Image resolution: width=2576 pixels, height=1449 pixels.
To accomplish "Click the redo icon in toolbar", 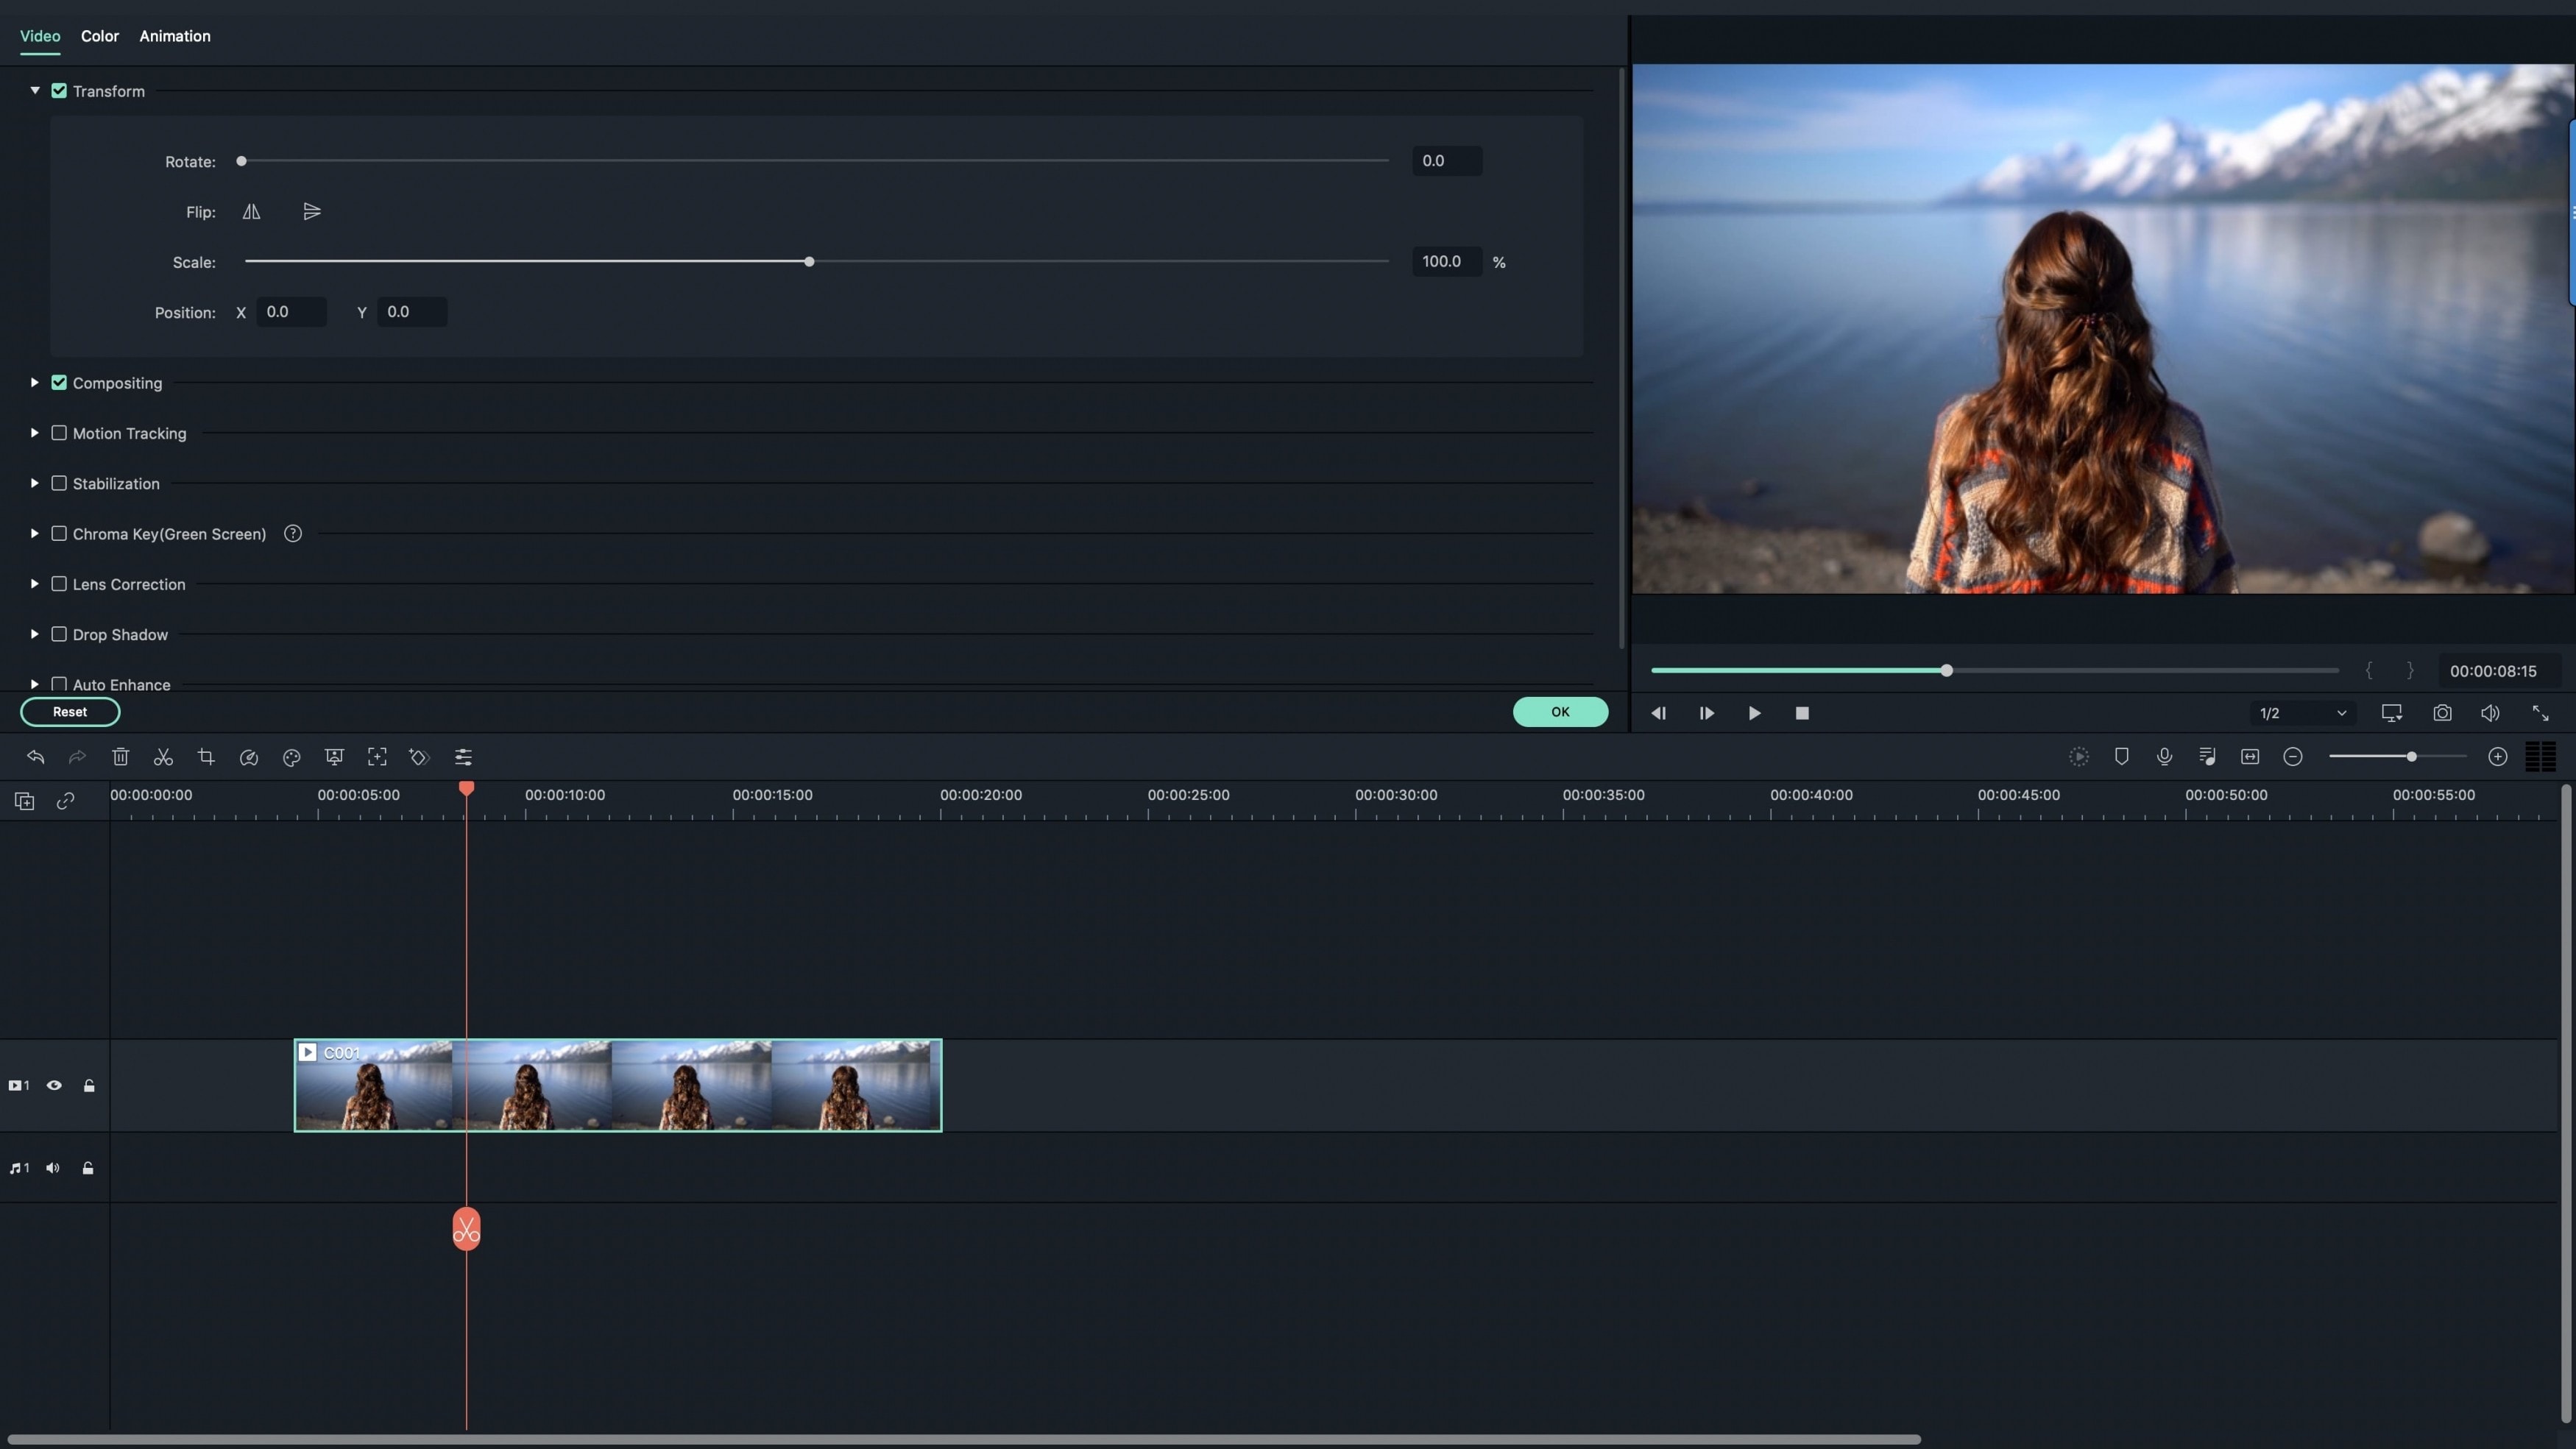I will [74, 757].
